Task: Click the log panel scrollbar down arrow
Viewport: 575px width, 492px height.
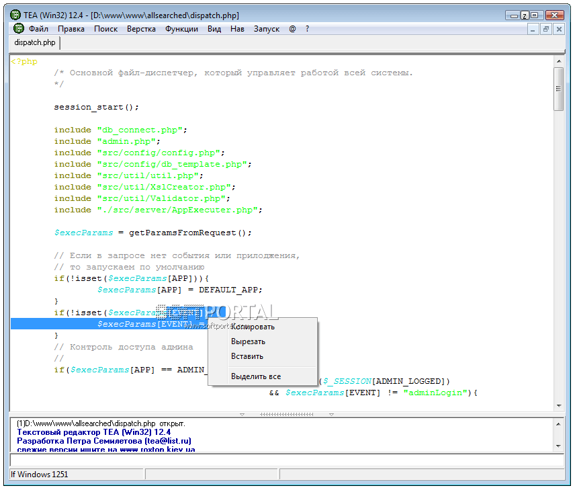Action: [x=558, y=446]
